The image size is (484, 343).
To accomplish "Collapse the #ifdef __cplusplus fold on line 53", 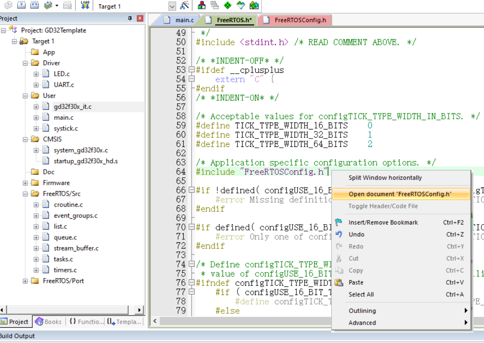I will 192,70.
